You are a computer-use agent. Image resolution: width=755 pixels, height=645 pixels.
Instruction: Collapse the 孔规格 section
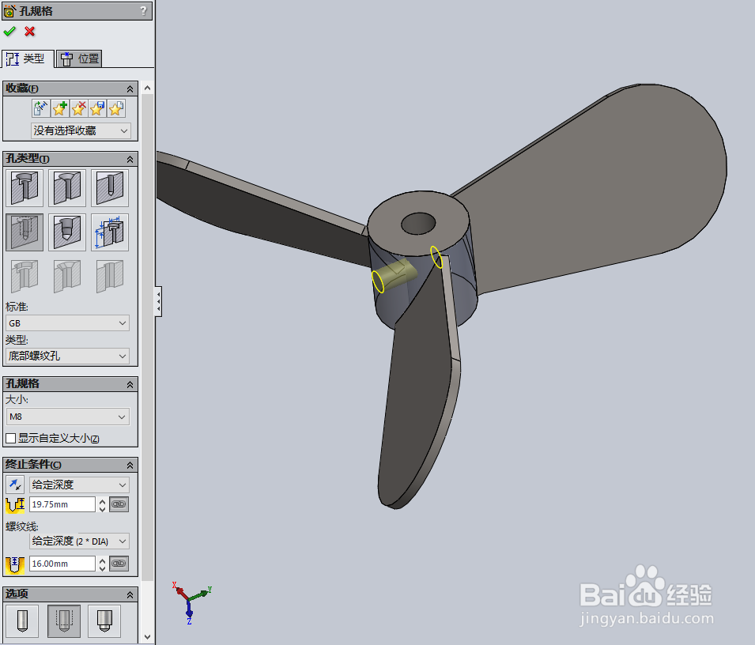pos(130,385)
